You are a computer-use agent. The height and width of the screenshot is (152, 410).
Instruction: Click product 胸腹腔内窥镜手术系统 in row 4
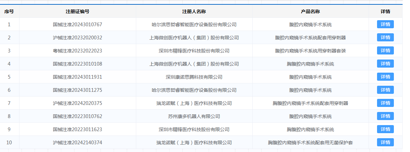click(x=310, y=64)
